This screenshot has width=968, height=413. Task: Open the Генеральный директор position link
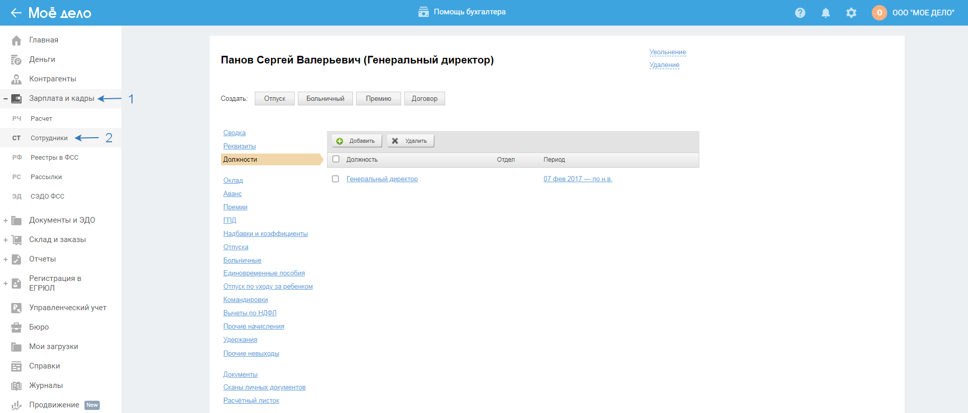pyautogui.click(x=382, y=179)
